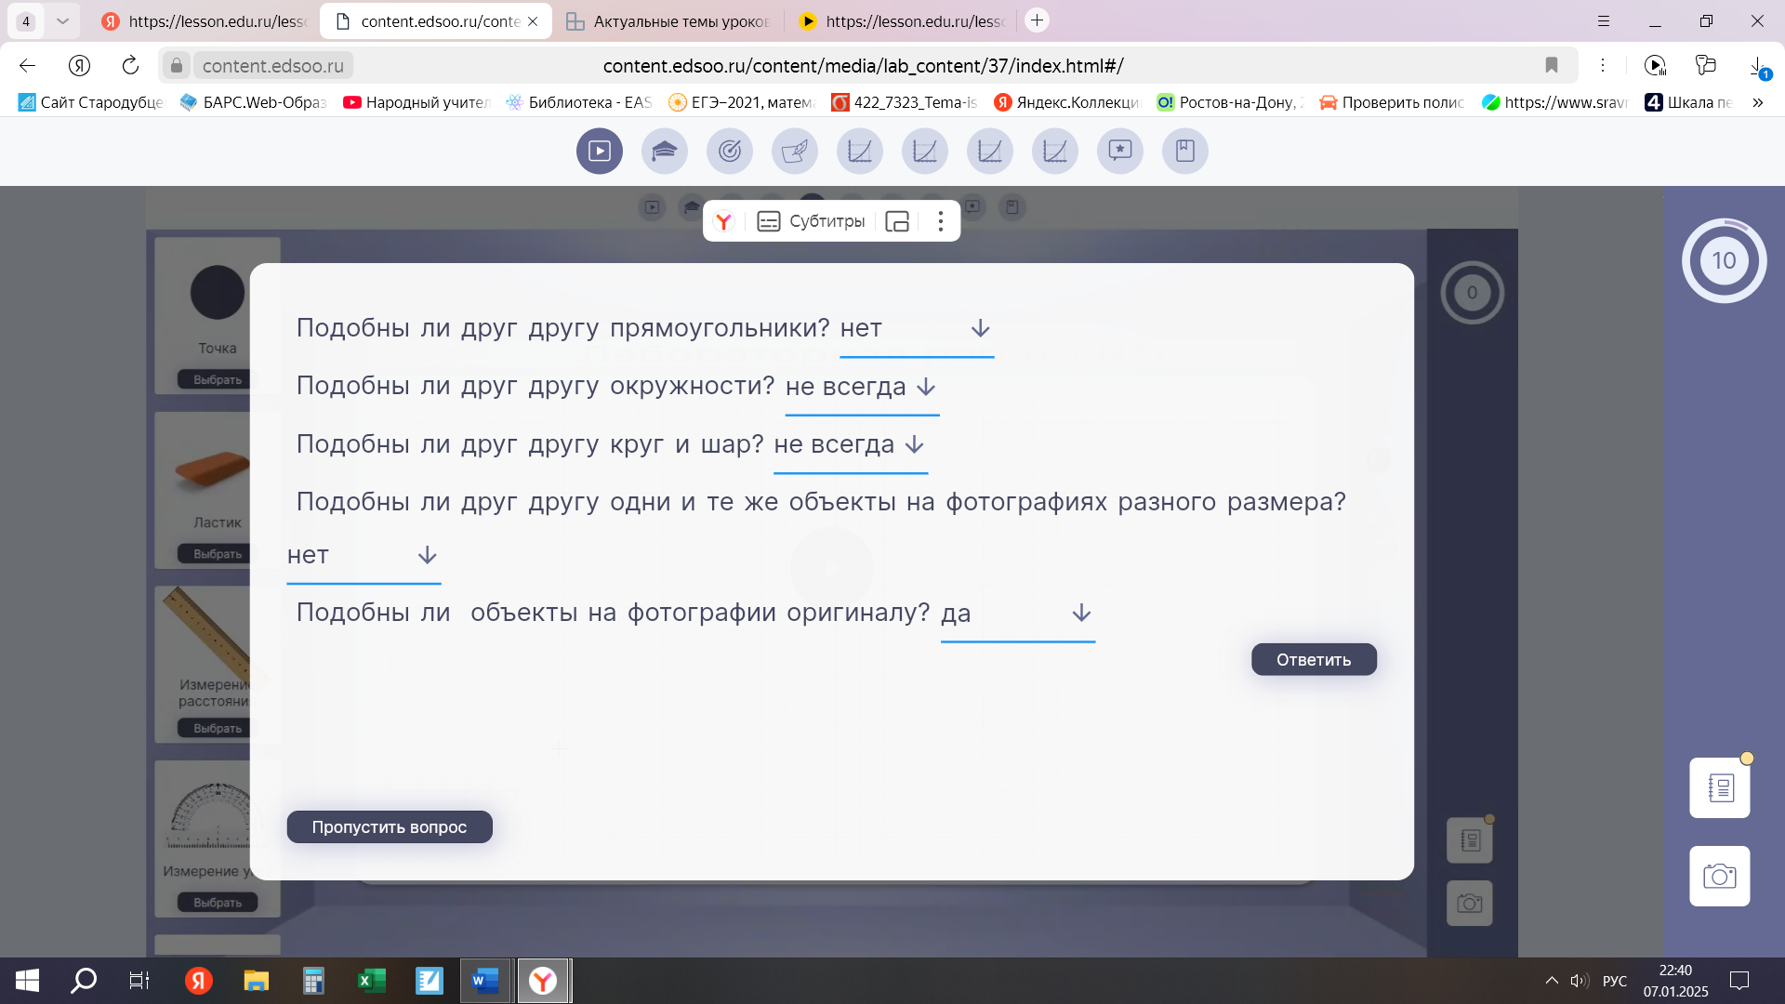Expand dropdown for the circles similarity question
The height and width of the screenshot is (1004, 1785).
926,387
